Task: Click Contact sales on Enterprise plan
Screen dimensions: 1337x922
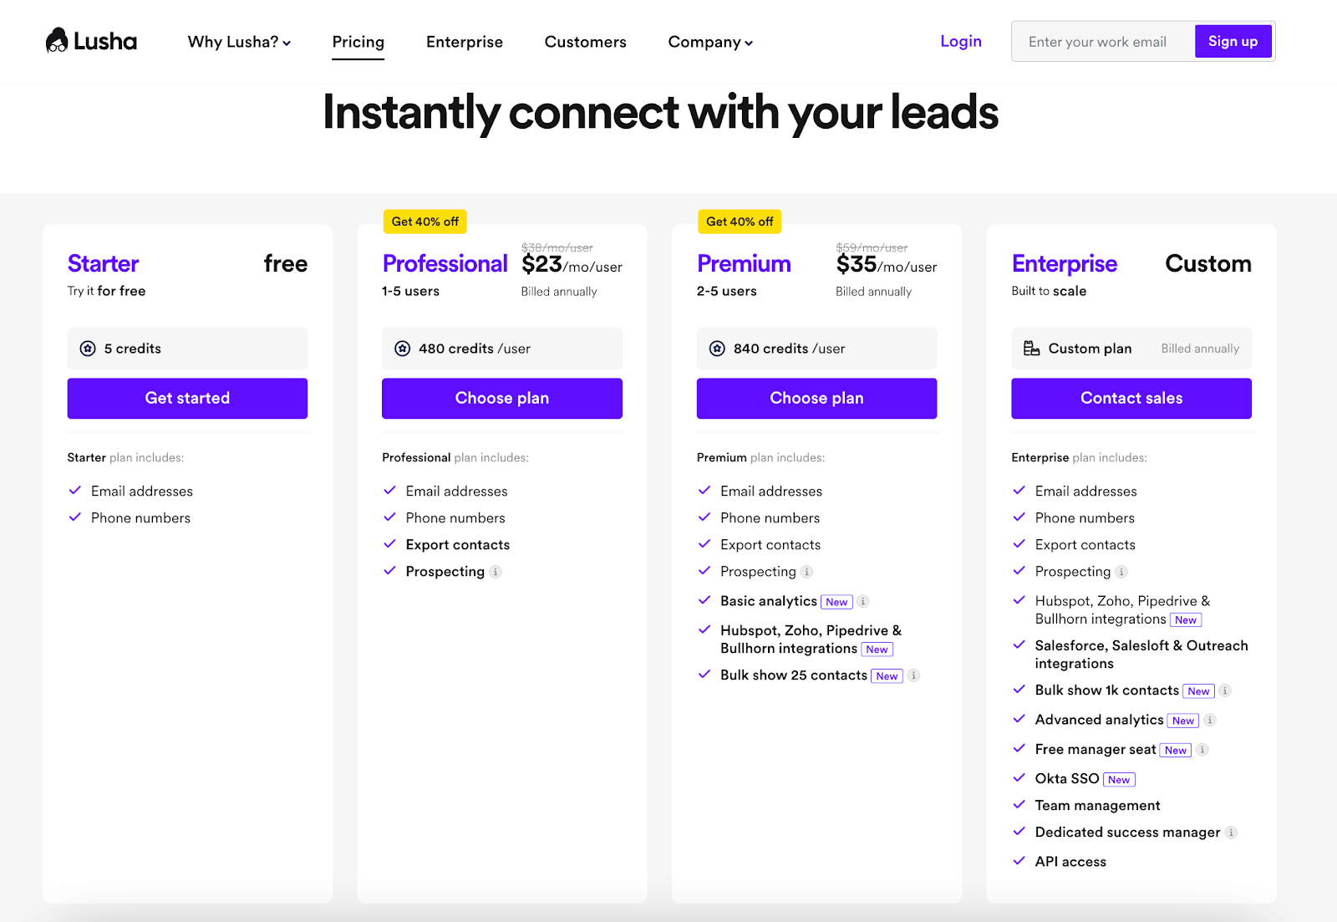Action: (x=1131, y=398)
